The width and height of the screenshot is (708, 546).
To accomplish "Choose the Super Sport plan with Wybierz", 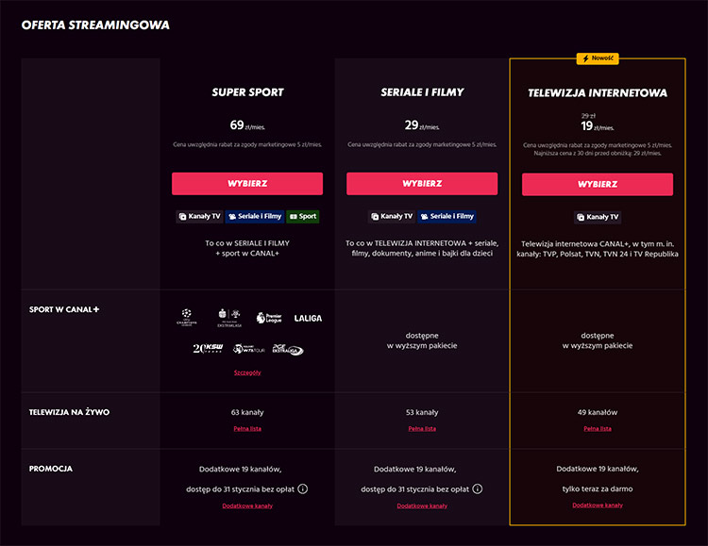I will click(247, 184).
